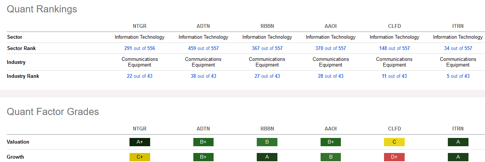Open AAOI sector rank 370 out of 557
This screenshot has width=485, height=162.
pyautogui.click(x=331, y=48)
